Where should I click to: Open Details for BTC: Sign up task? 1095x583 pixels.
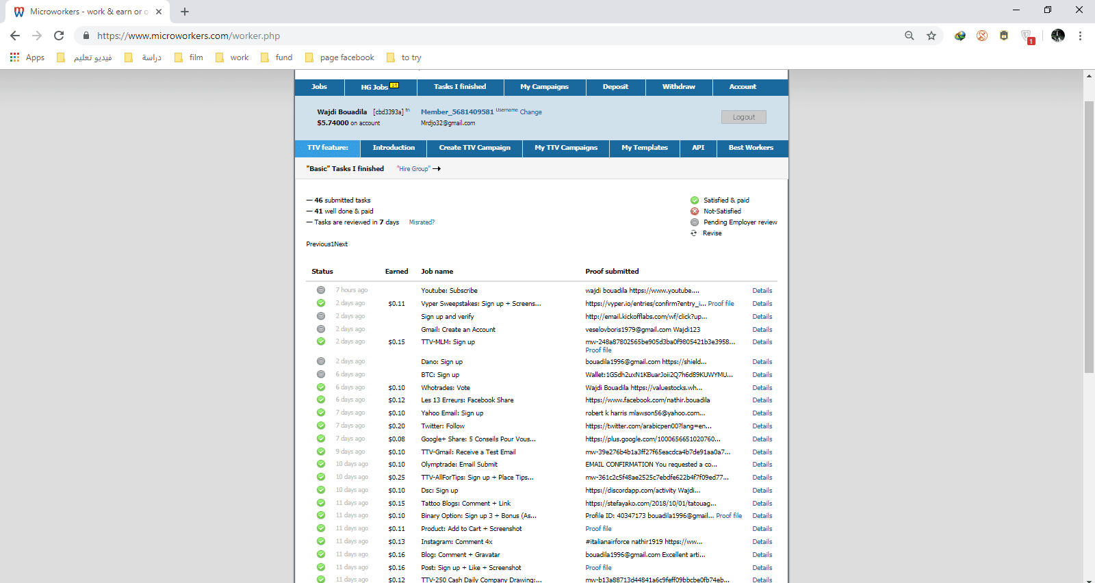point(762,375)
